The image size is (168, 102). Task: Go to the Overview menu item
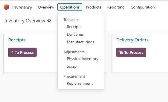pos(46,7)
